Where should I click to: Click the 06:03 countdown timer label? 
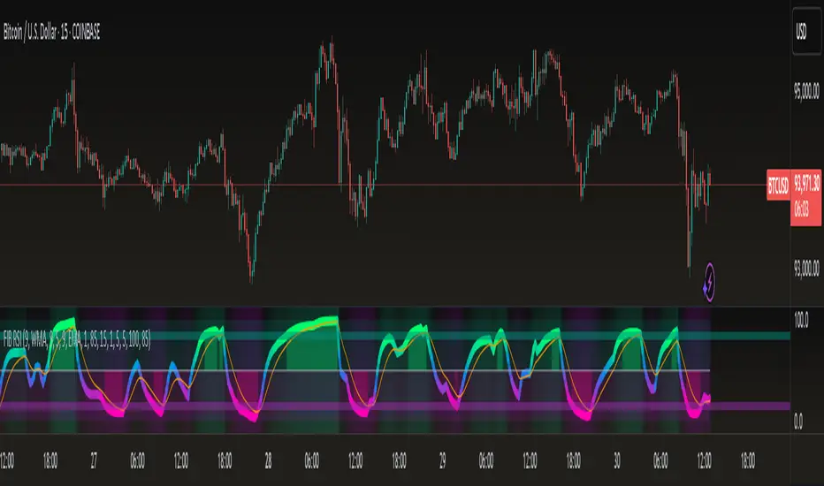[801, 210]
